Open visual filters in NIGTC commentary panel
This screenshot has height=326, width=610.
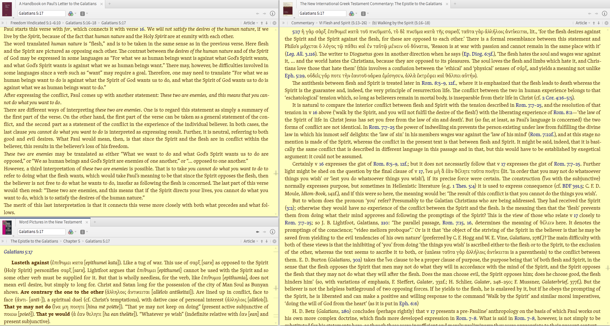352,13
